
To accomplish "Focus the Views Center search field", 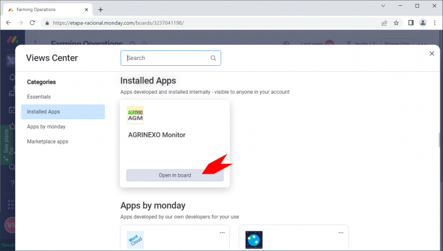I will point(171,58).
